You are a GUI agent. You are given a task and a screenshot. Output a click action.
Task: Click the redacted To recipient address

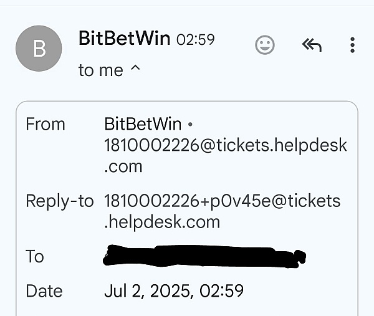pyautogui.click(x=204, y=256)
